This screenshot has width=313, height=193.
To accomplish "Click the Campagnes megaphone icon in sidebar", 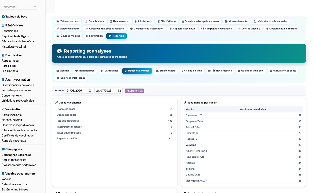I will (3, 149).
